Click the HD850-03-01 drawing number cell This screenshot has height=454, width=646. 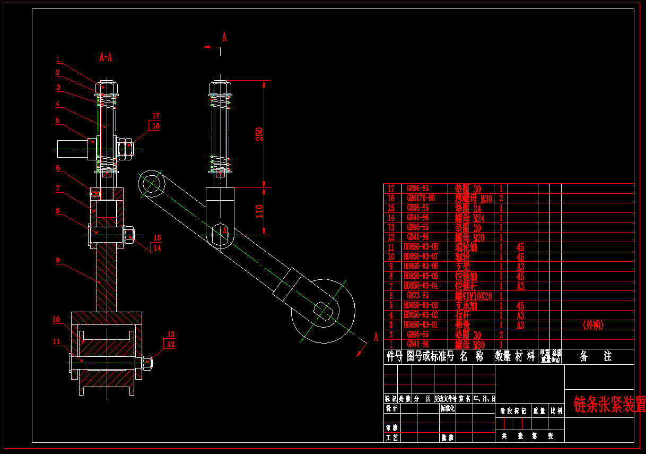[421, 325]
